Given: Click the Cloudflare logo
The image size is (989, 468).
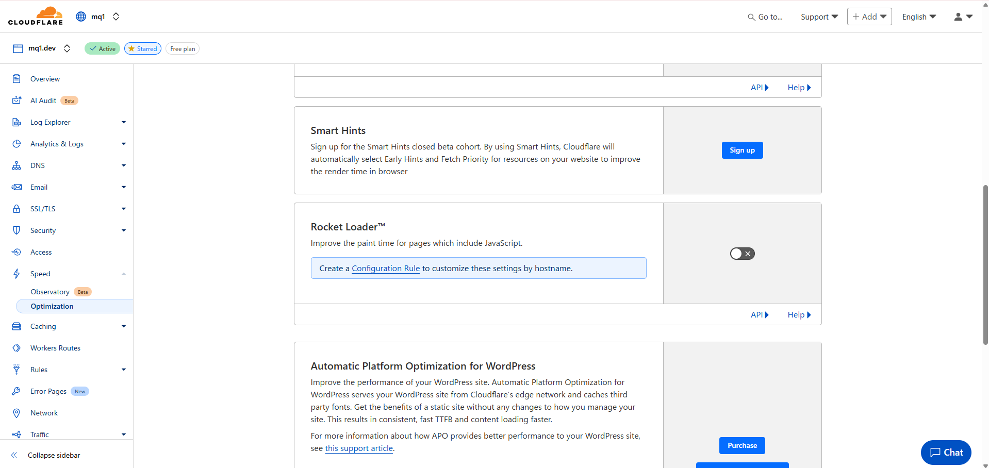Looking at the screenshot, I should point(36,16).
